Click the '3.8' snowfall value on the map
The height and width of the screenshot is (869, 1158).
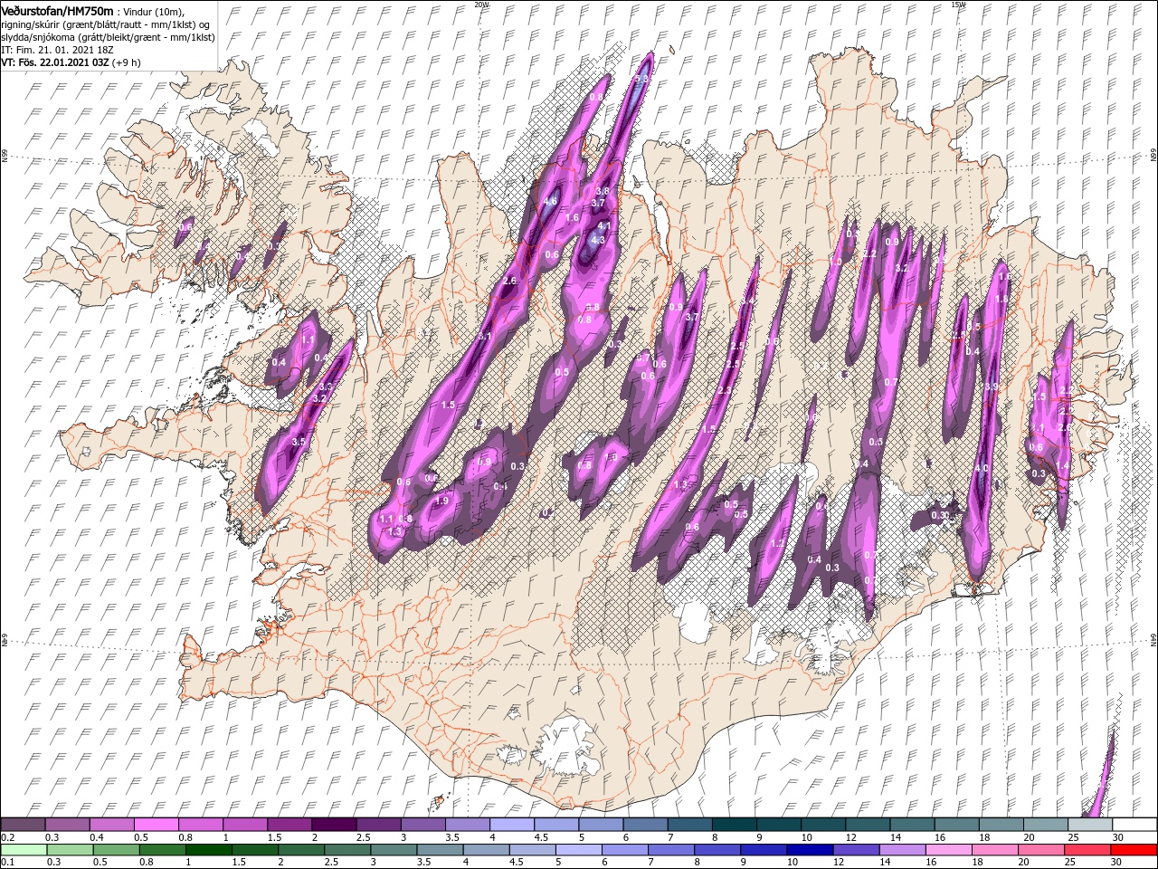(x=603, y=191)
